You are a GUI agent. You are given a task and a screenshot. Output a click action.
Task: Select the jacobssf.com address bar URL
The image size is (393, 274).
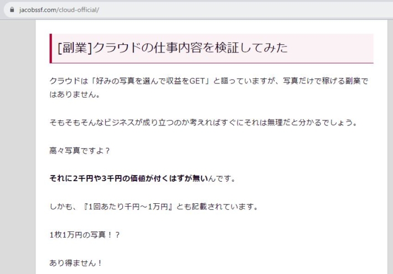pyautogui.click(x=59, y=10)
